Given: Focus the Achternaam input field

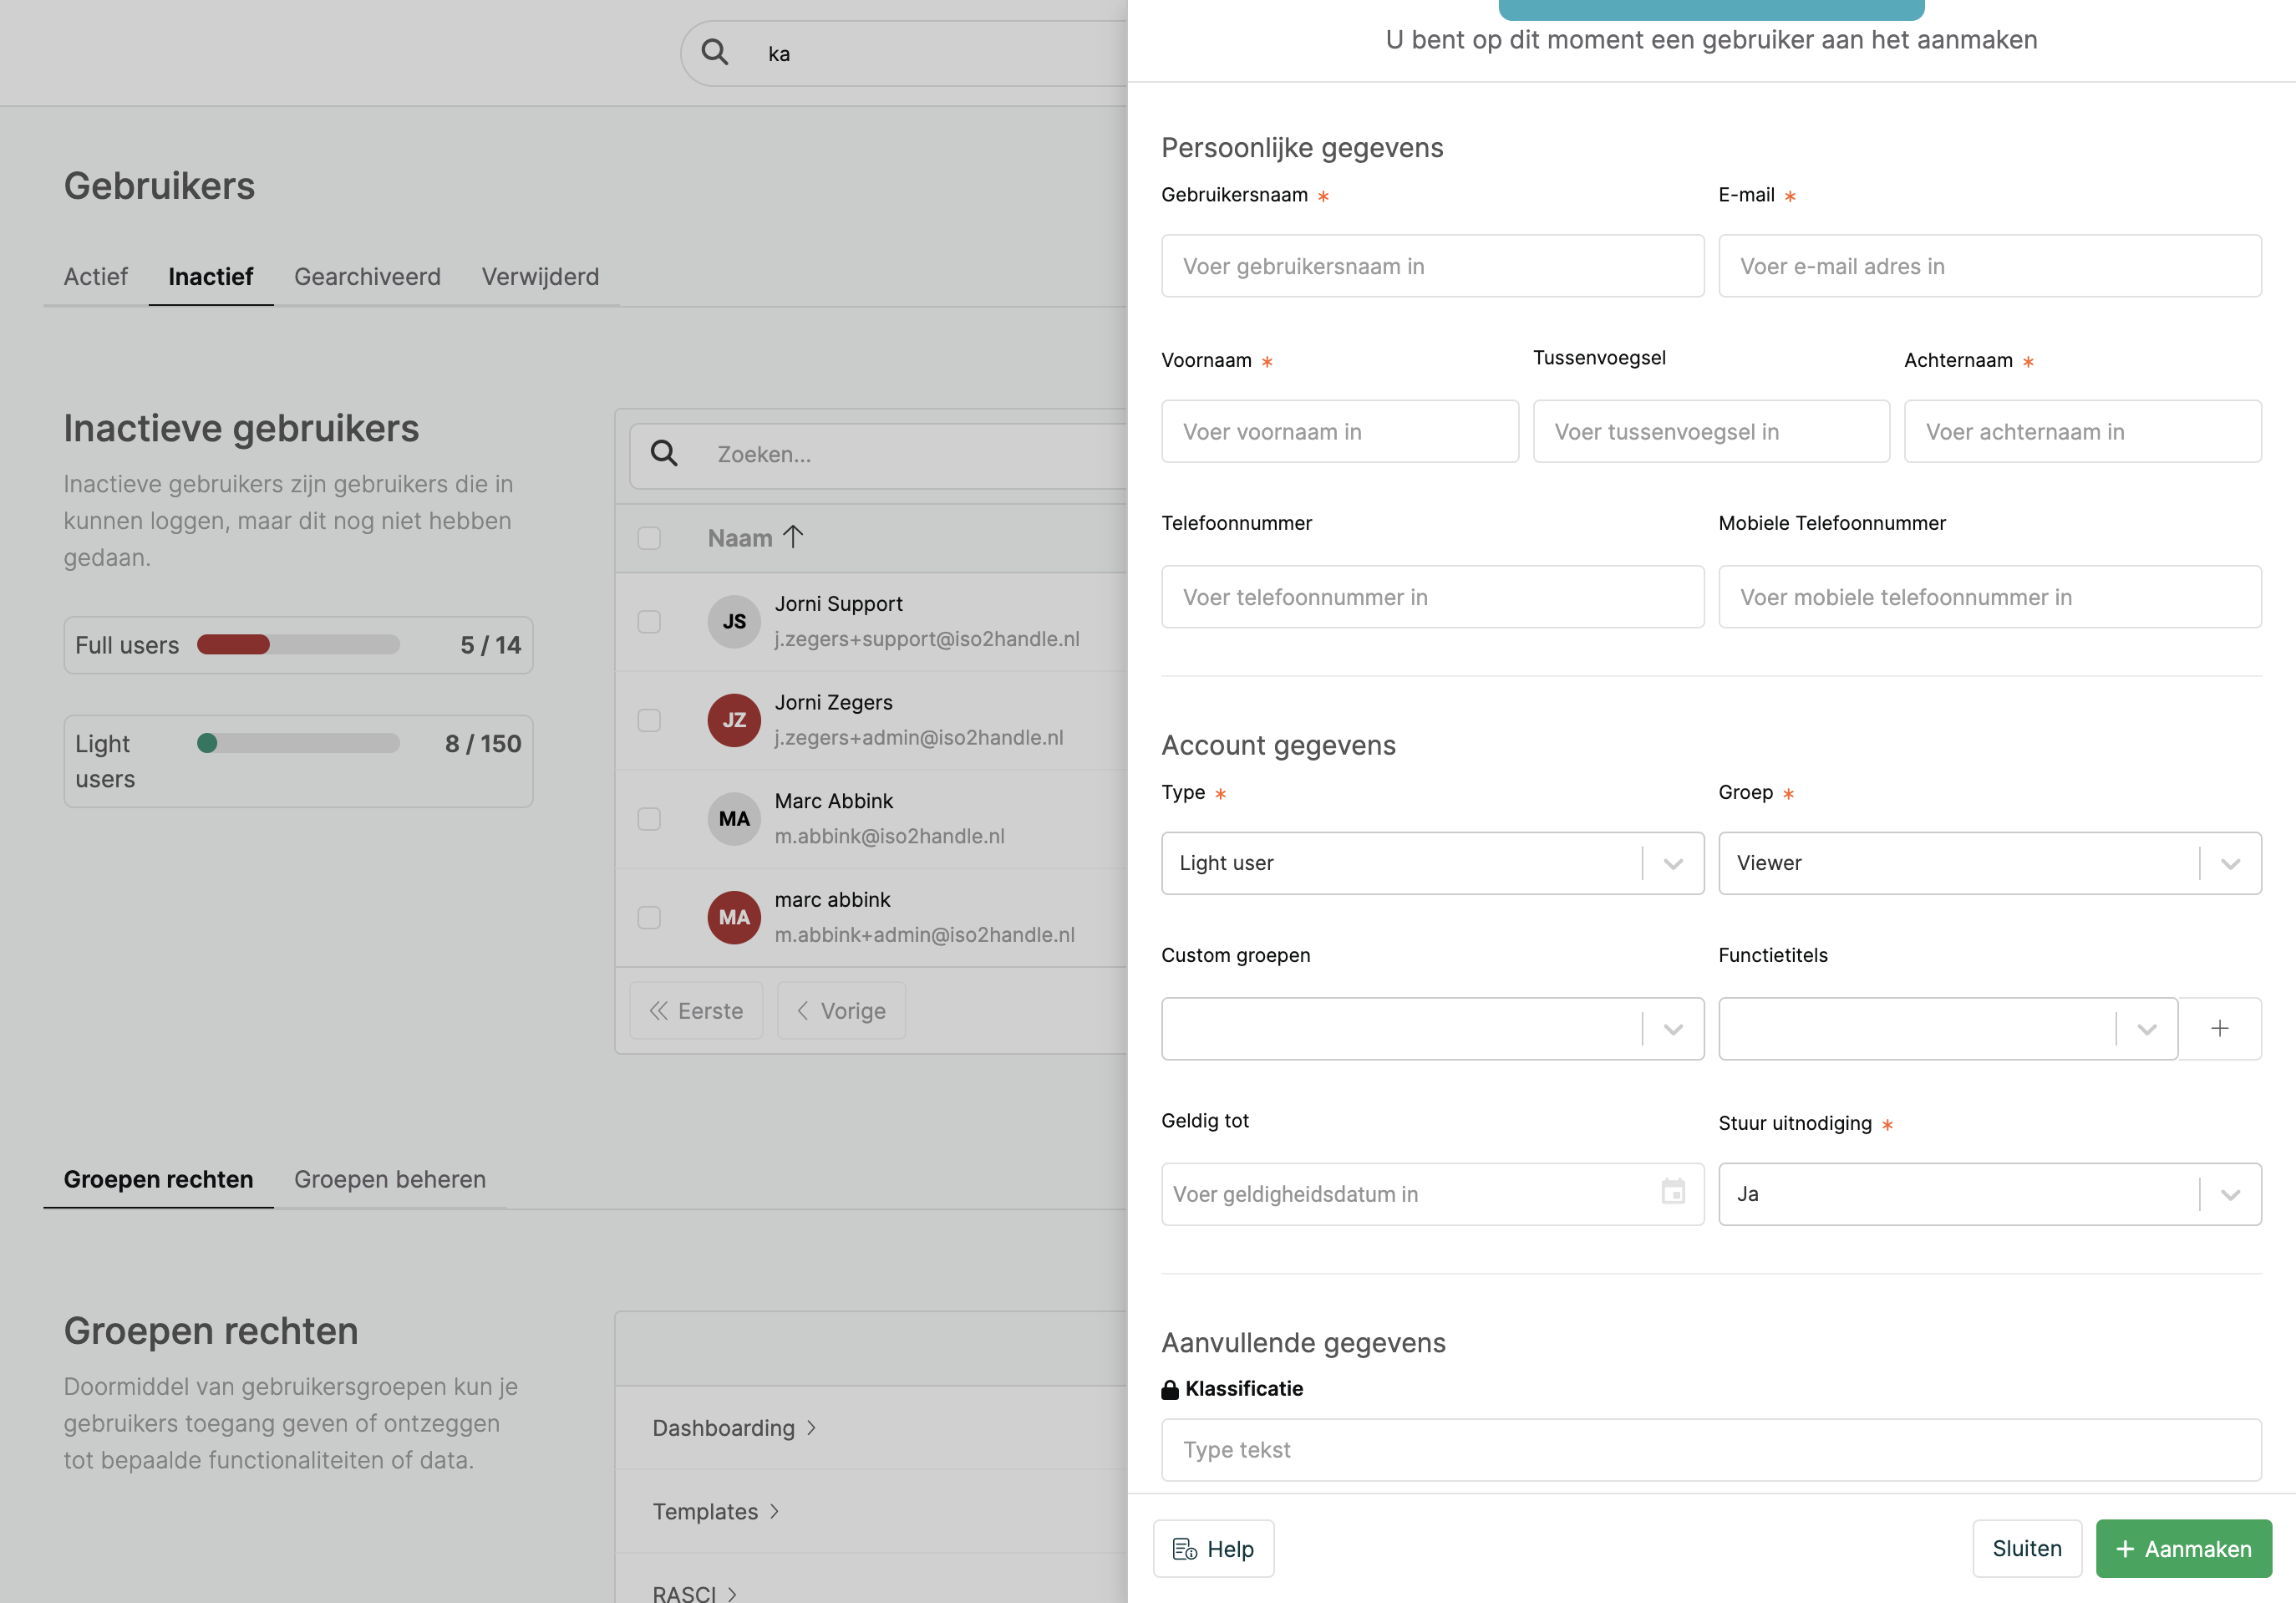Looking at the screenshot, I should (2082, 431).
